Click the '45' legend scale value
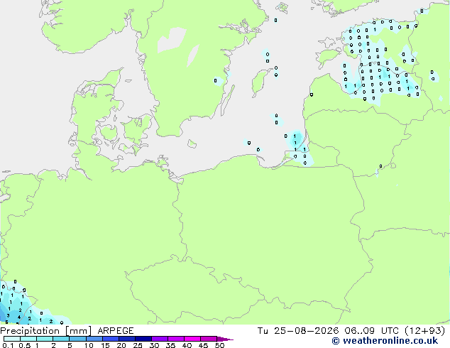 pos(203,345)
